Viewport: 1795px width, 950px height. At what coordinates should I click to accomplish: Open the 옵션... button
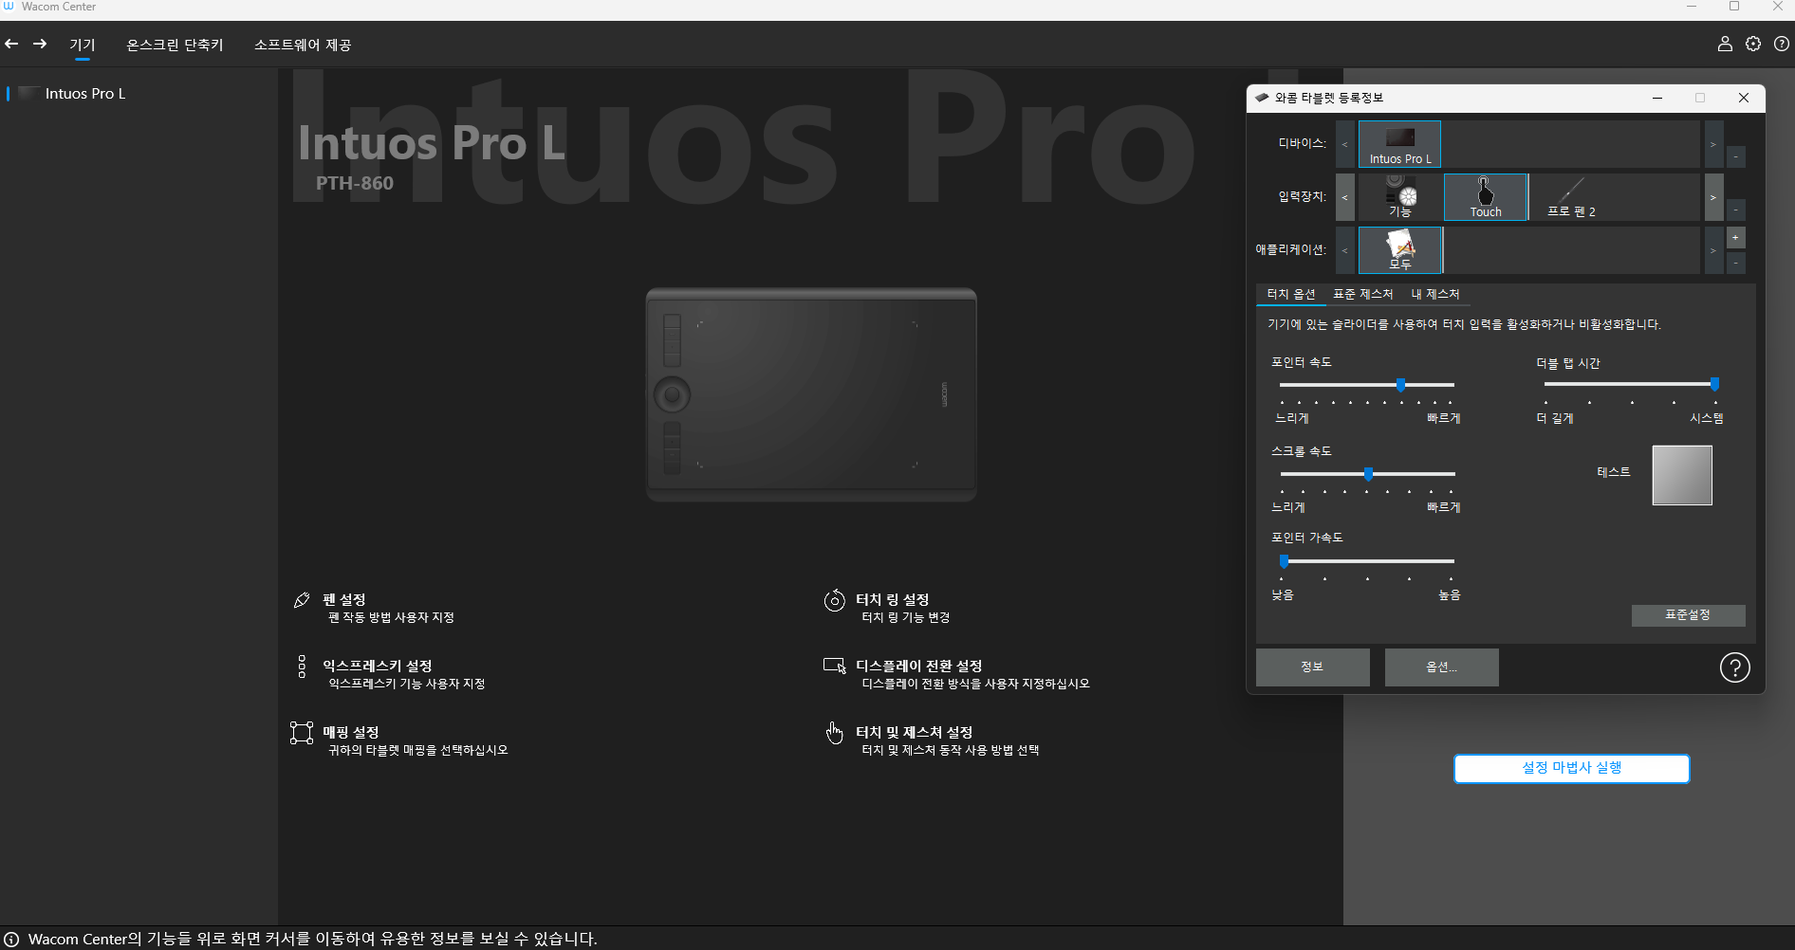1442,667
